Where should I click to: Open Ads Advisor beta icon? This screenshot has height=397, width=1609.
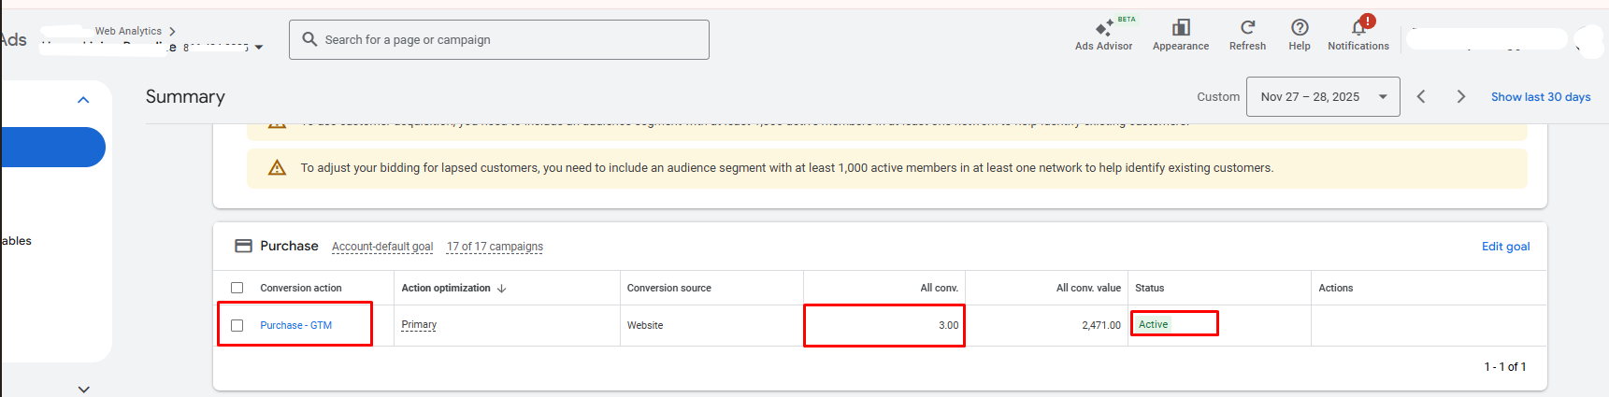click(x=1103, y=29)
